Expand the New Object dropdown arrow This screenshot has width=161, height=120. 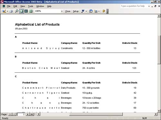[x=99, y=11]
